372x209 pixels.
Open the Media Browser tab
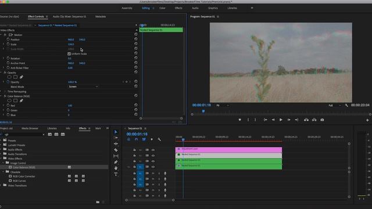pyautogui.click(x=30, y=128)
